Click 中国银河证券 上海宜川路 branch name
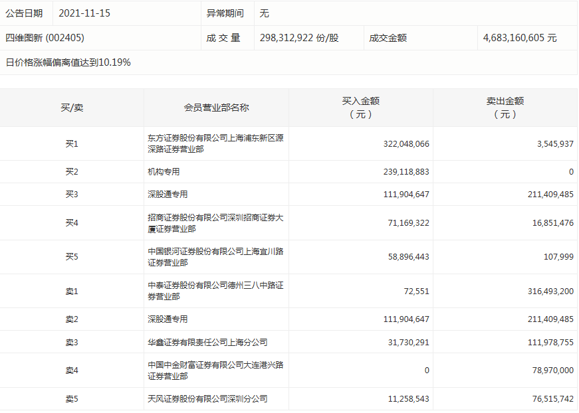This screenshot has height=413, width=579. pyautogui.click(x=215, y=257)
